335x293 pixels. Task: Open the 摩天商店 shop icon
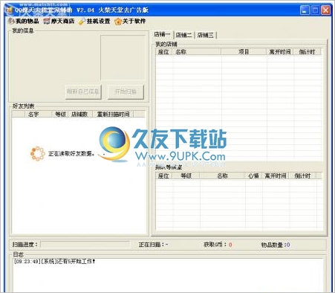click(47, 22)
